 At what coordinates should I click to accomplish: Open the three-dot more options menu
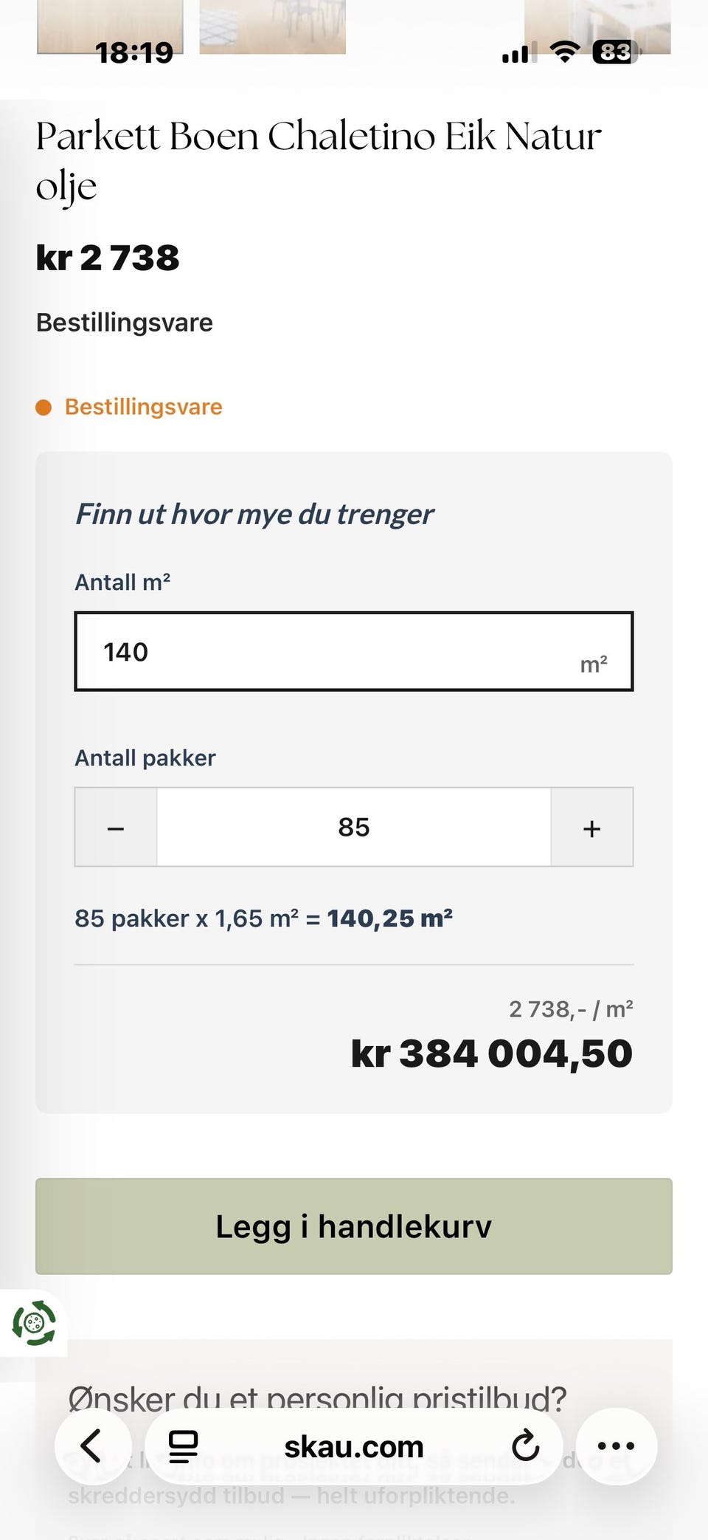[616, 1446]
